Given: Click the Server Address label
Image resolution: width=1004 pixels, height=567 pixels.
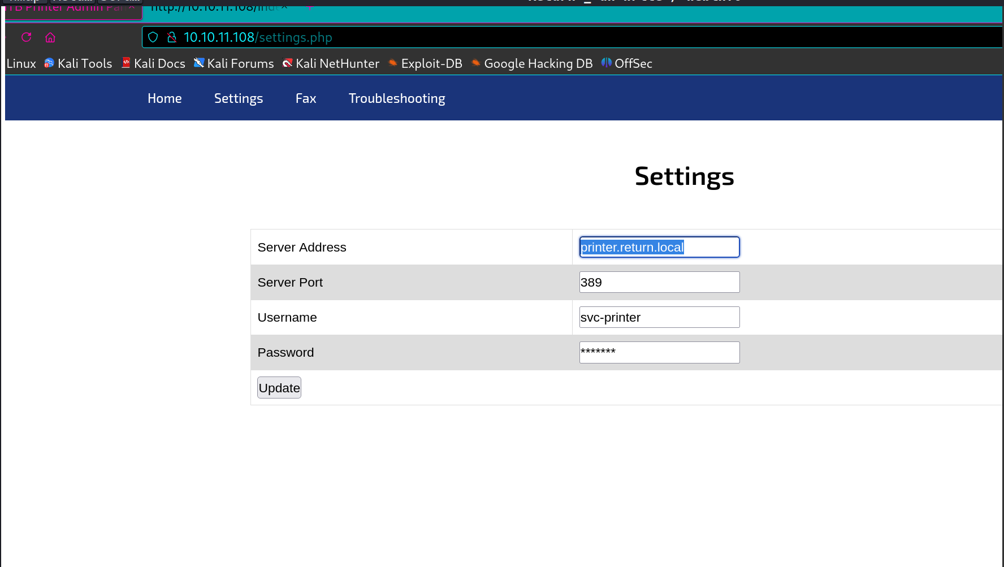Looking at the screenshot, I should (x=302, y=248).
